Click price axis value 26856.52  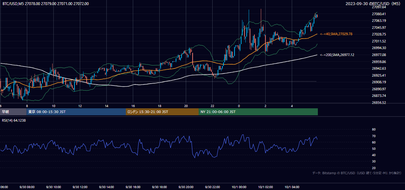tap(379, 103)
